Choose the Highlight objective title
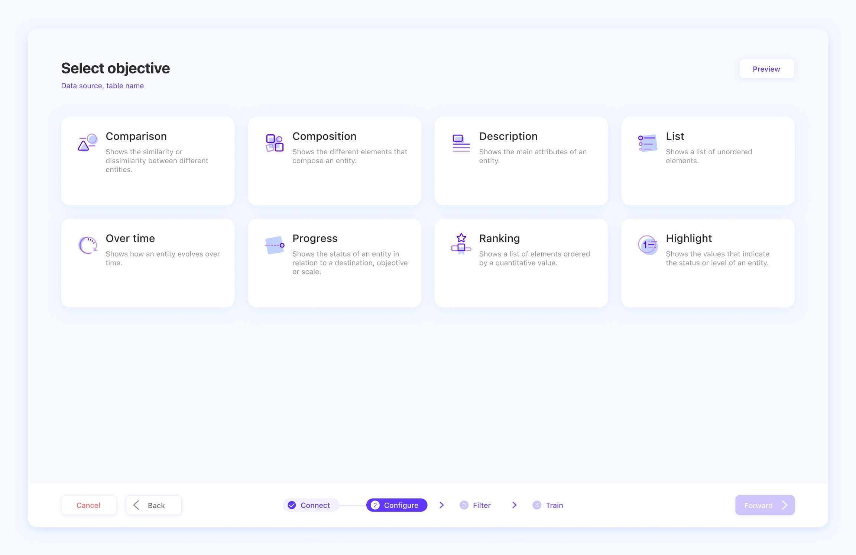 click(688, 238)
